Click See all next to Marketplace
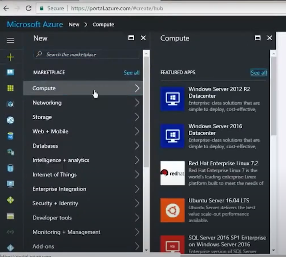 132,73
